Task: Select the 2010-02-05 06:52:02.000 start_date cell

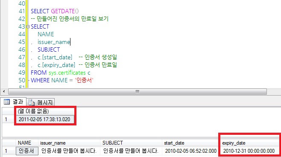Action: (190, 151)
